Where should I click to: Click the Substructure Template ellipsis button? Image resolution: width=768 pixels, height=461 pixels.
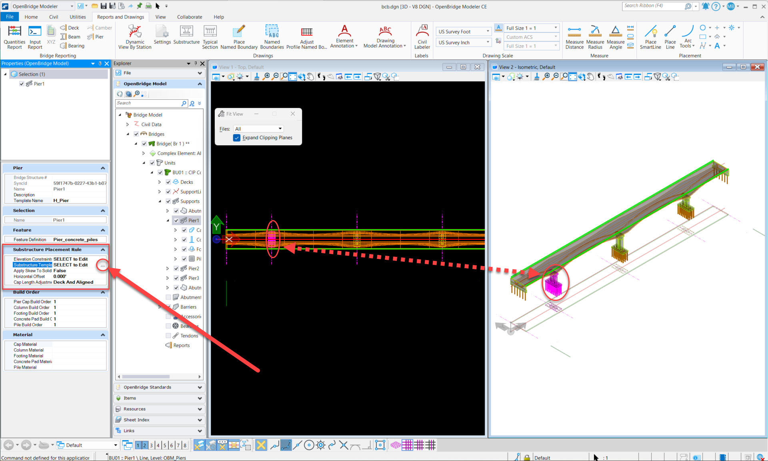(103, 265)
